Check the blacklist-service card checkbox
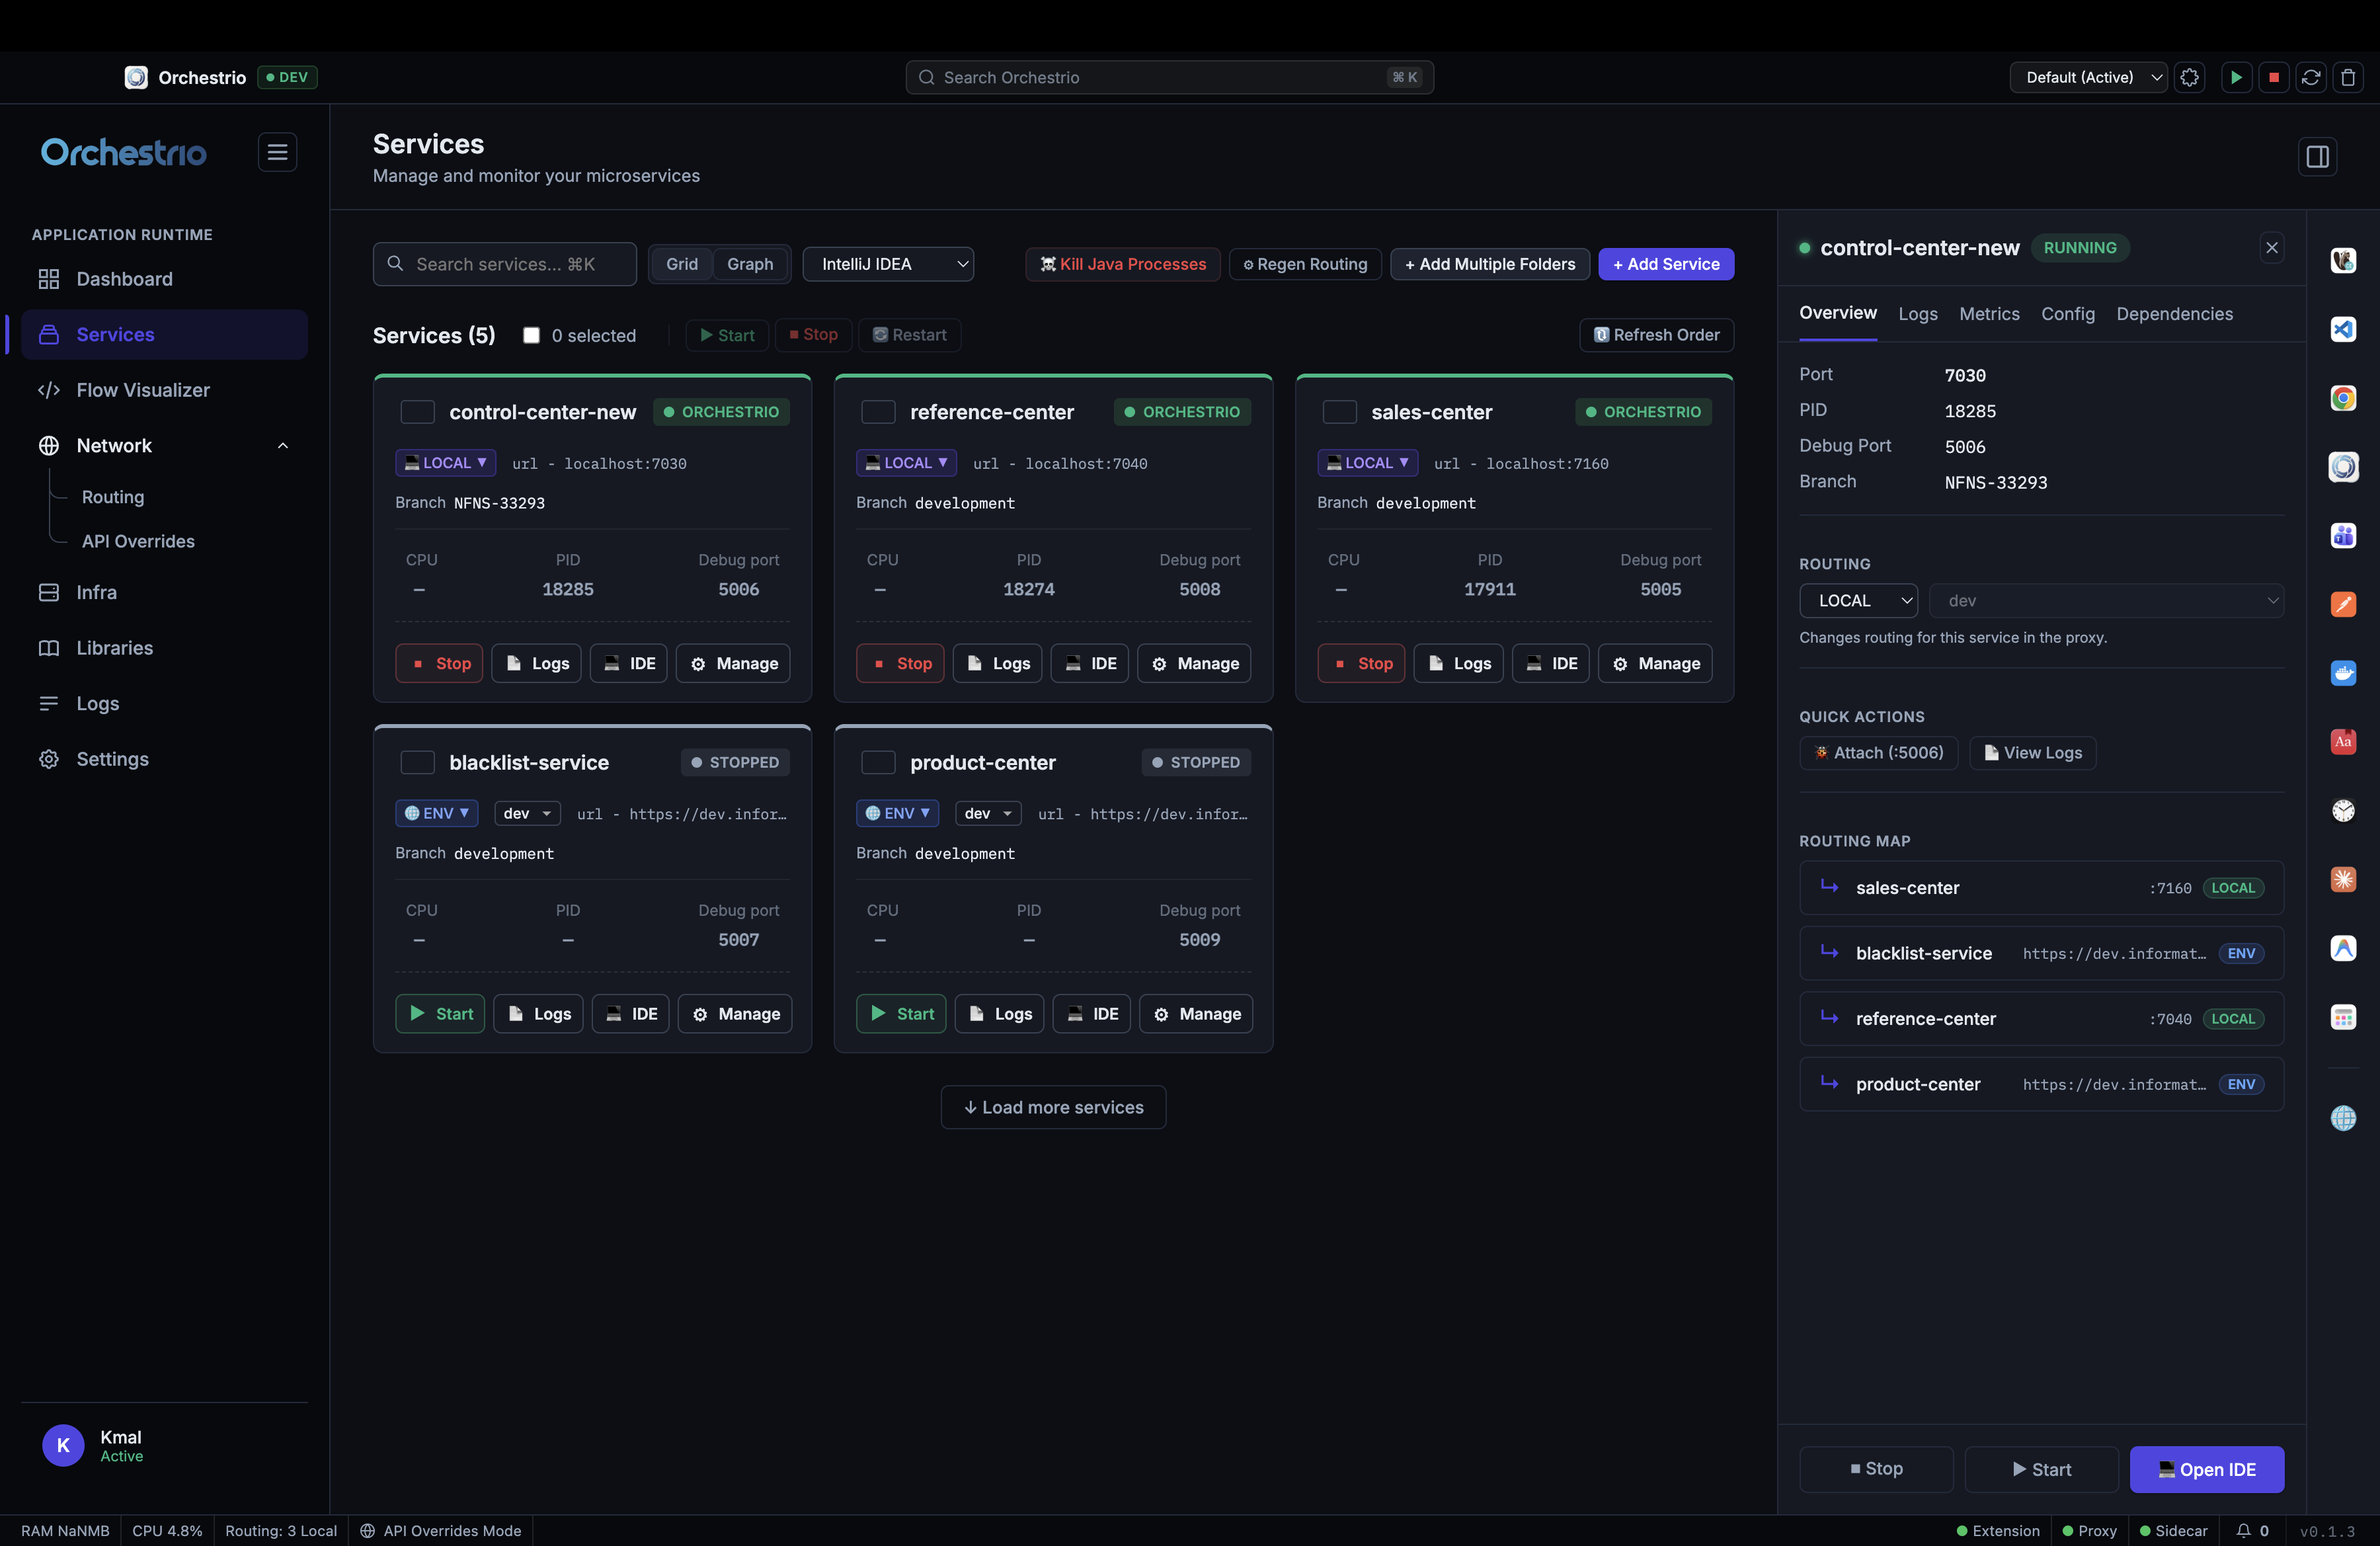2380x1546 pixels. (417, 762)
